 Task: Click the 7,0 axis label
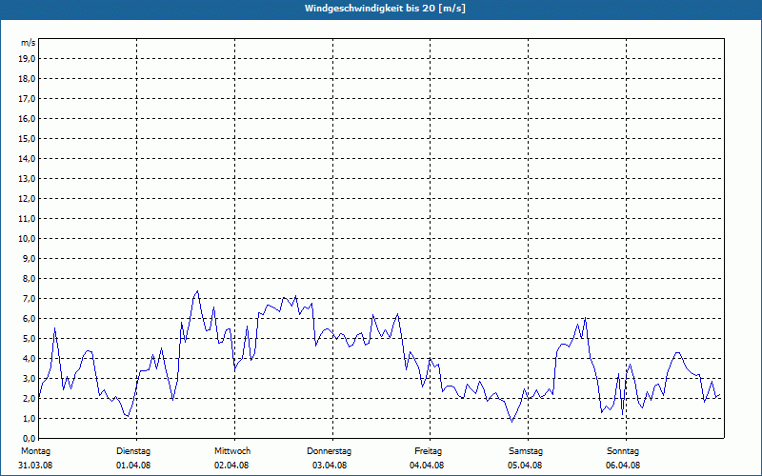click(29, 298)
